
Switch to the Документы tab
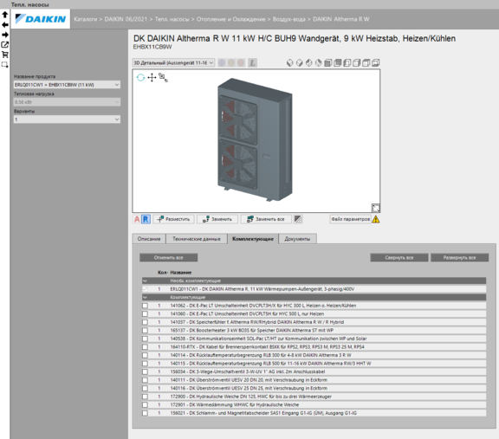coord(297,239)
